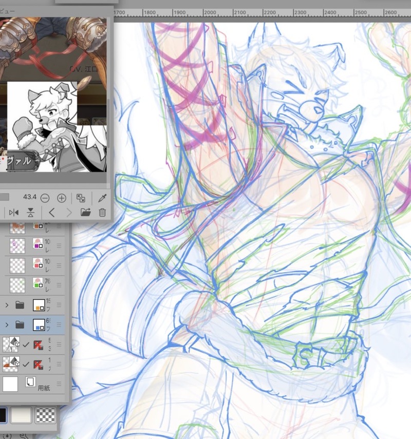Zoom out the Sub View image
This screenshot has width=411, height=439.
click(45, 198)
